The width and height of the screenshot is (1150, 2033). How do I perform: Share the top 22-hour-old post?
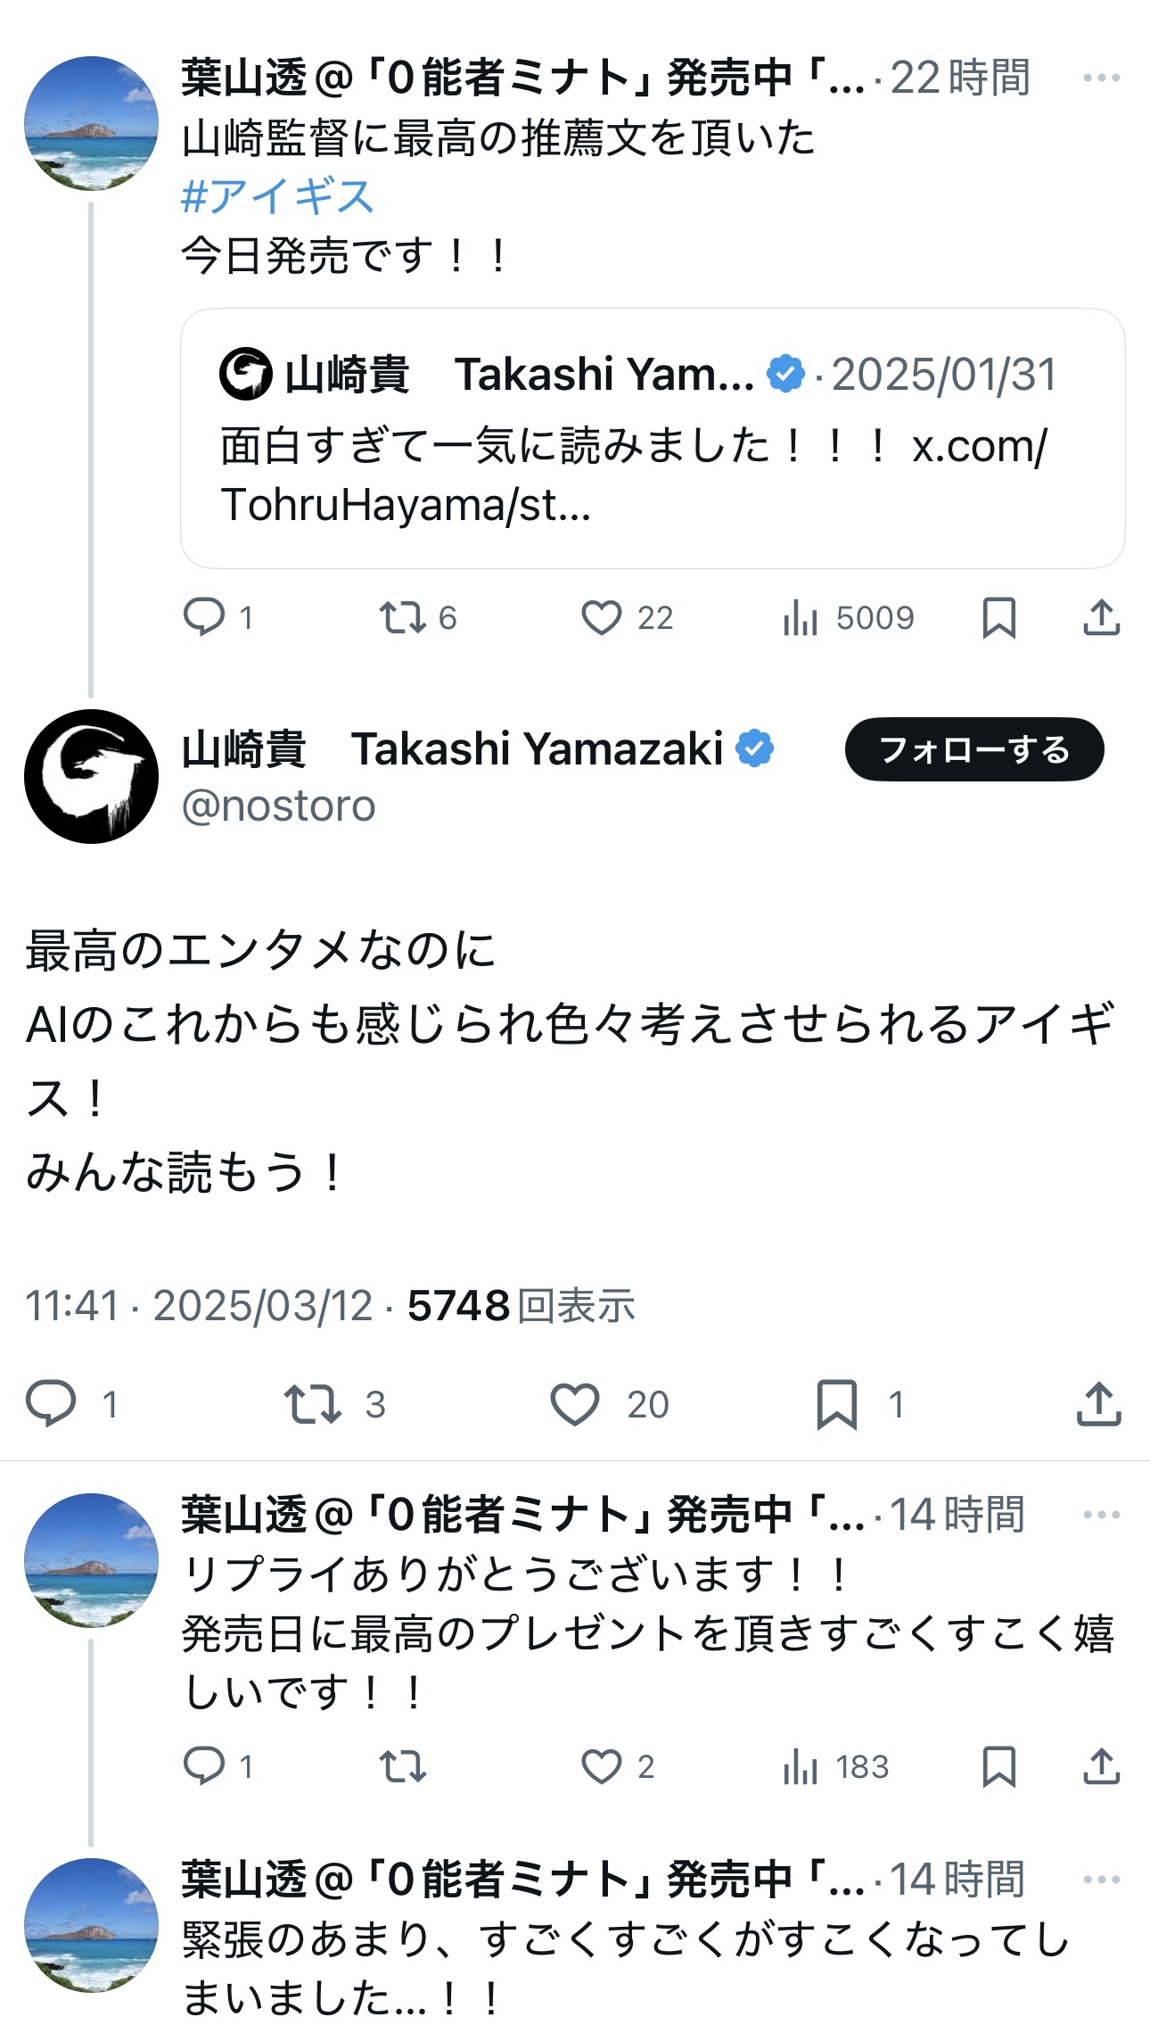[x=1101, y=617]
